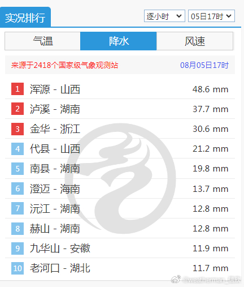Open the 05日17时 time dropdown

pos(211,16)
